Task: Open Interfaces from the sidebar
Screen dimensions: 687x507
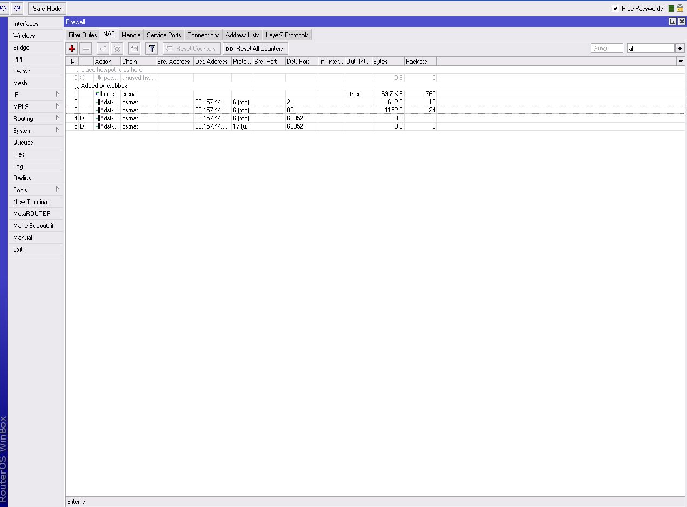Action: [36, 23]
